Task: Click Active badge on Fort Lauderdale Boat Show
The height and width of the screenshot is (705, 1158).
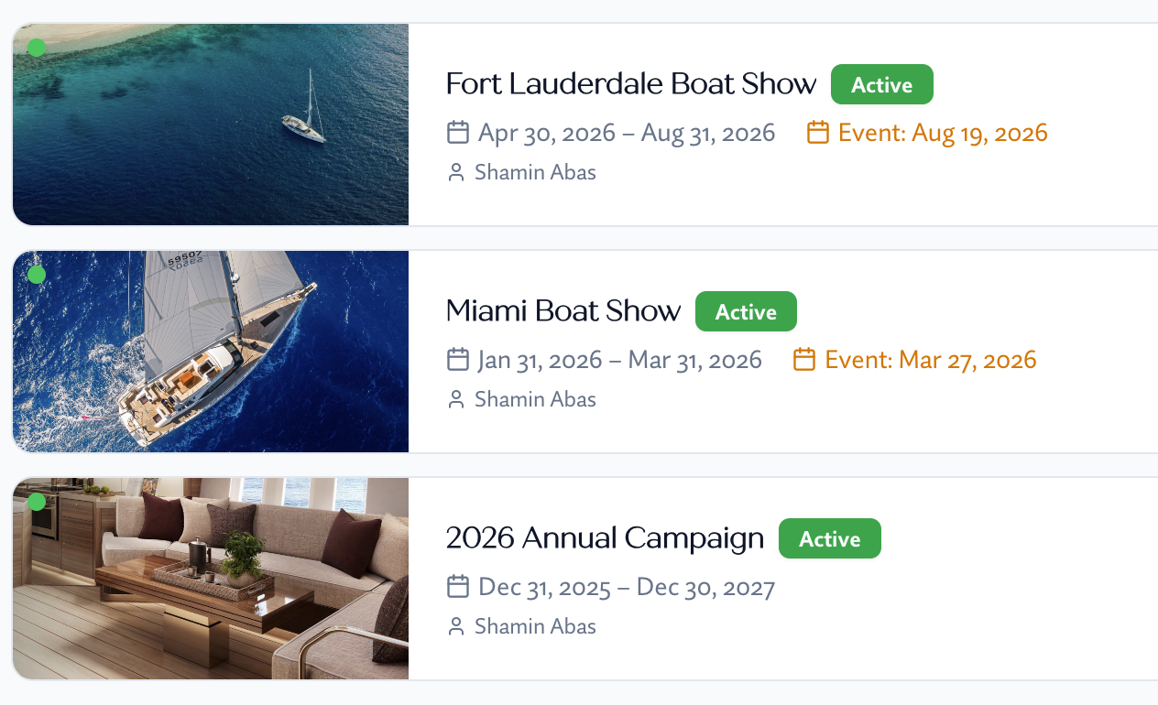Action: [881, 85]
